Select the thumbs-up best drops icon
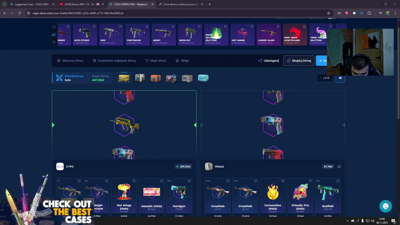 (x=54, y=35)
